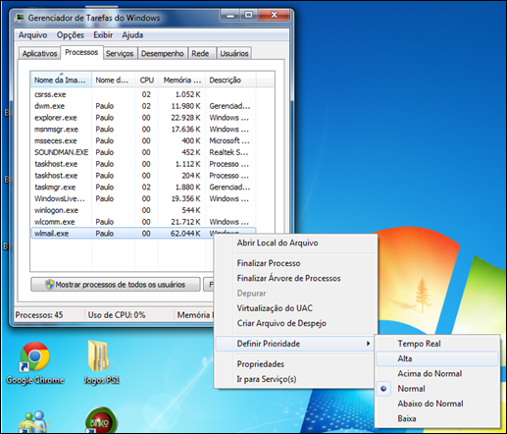Select the csrss.exe process row
This screenshot has width=507, height=434.
pyautogui.click(x=143, y=94)
